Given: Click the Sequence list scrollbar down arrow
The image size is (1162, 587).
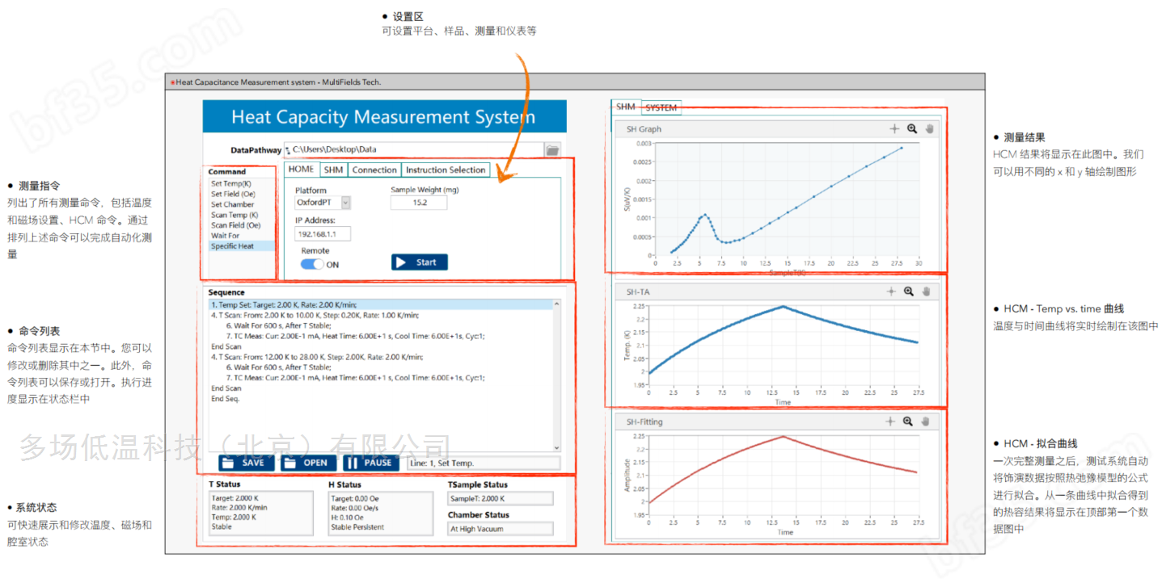Looking at the screenshot, I should click(556, 447).
